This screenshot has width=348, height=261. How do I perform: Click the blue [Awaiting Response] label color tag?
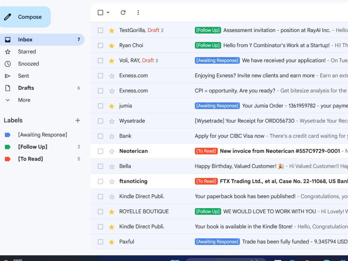coord(8,135)
